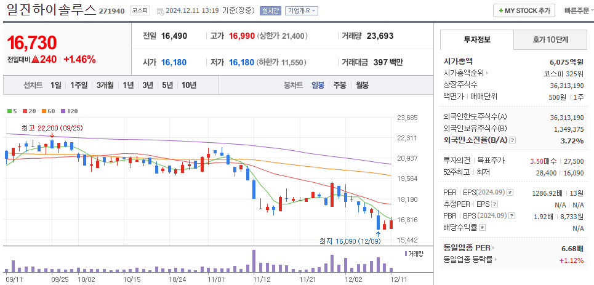The width and height of the screenshot is (594, 285).
Task: Select the 3년 line chart period
Action: [148, 86]
